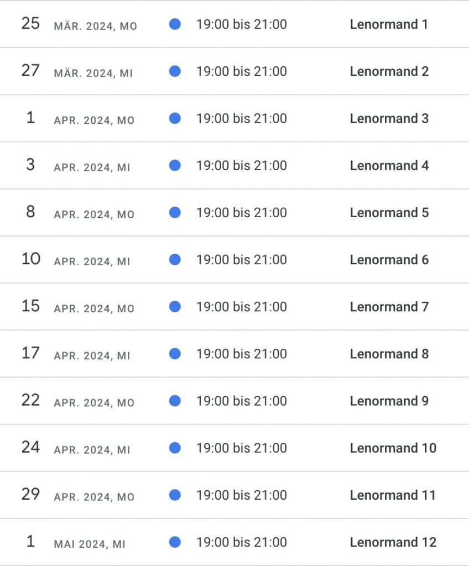The image size is (469, 566).
Task: Click the blue dot beside Lenormand 11
Action: click(x=175, y=495)
